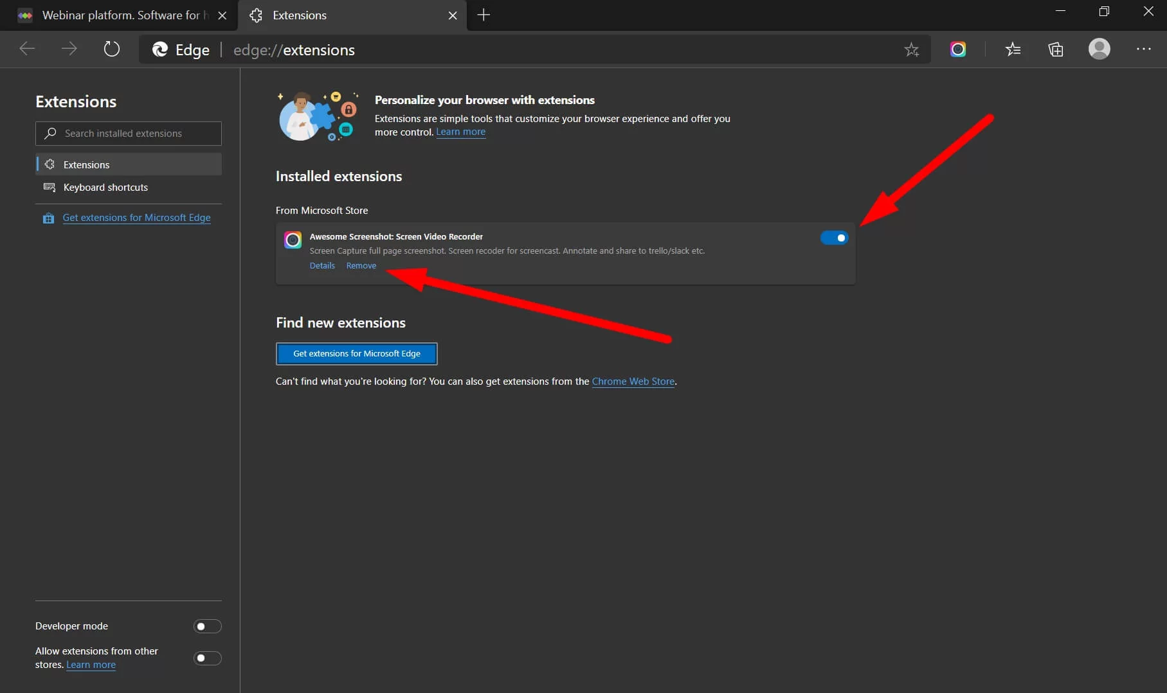The width and height of the screenshot is (1167, 693).
Task: Click Get extensions for Microsoft Edge
Action: (x=356, y=353)
